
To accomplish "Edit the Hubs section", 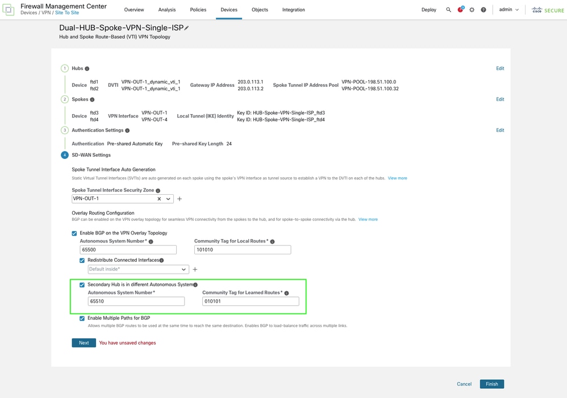I will pyautogui.click(x=500, y=68).
